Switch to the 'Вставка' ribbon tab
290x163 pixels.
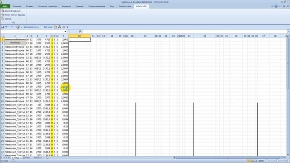click(x=29, y=6)
